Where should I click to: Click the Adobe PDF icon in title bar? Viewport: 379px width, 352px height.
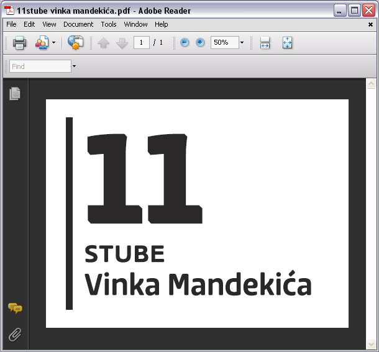pos(9,11)
